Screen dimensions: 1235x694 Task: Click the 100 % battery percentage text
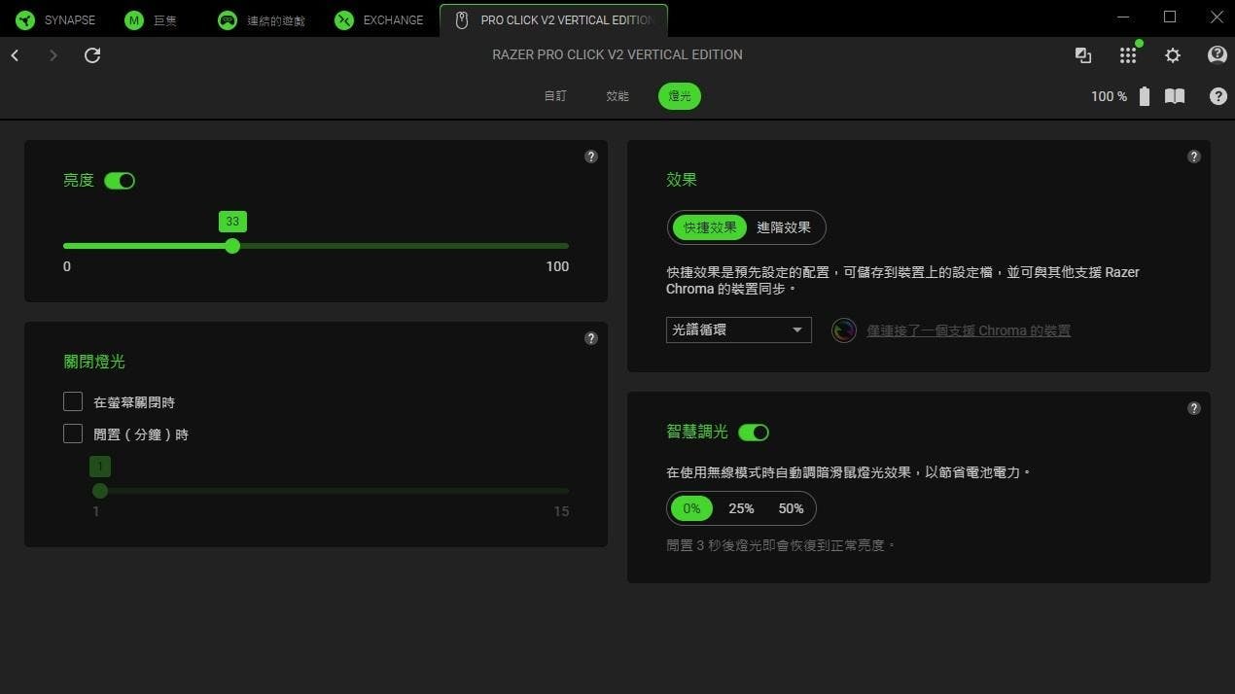click(x=1109, y=96)
